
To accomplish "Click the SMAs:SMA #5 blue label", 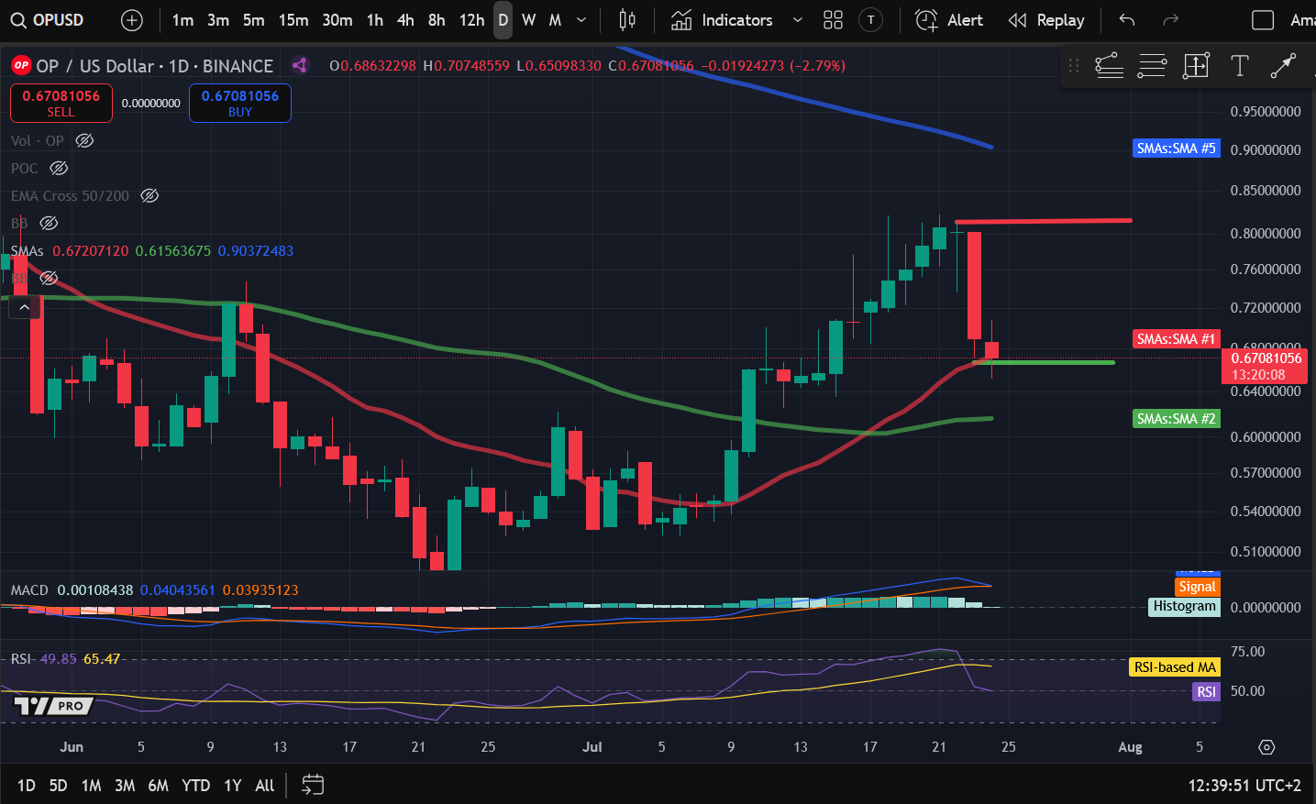I will pos(1177,148).
